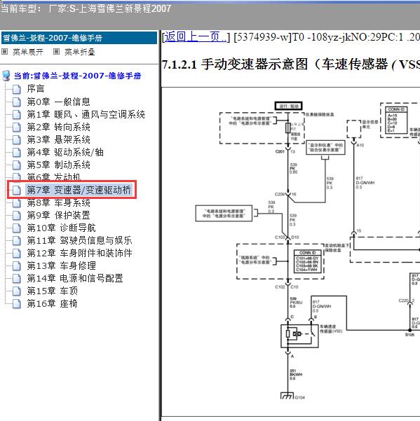The image size is (420, 421).
Task: Open 第4章 驱动系统/轴
Action: 65,152
